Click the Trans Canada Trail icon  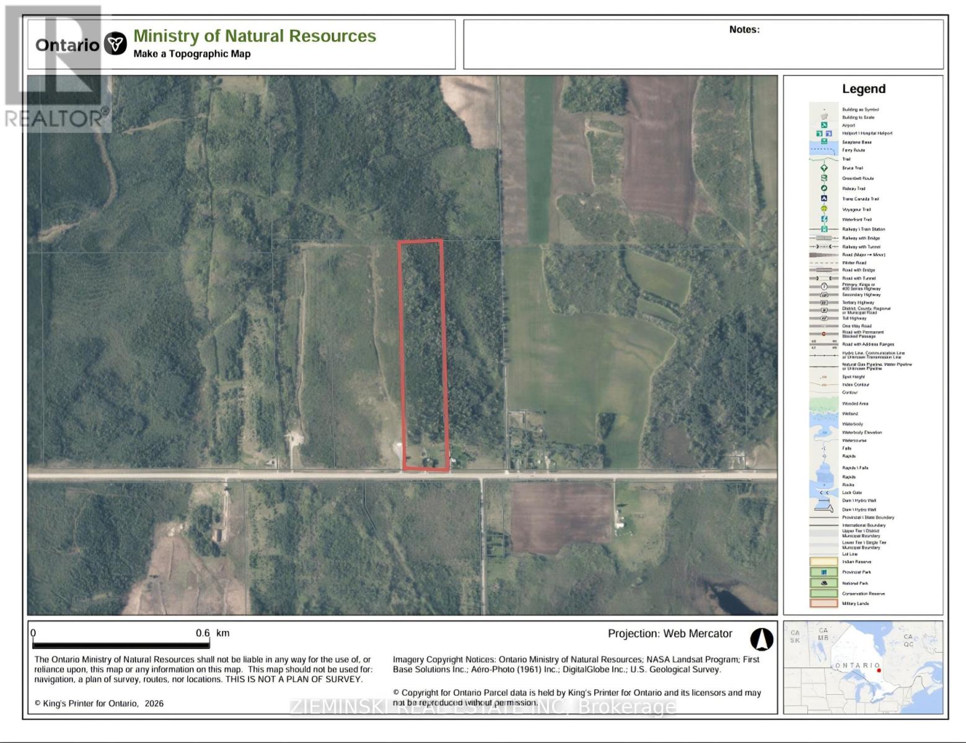point(824,199)
